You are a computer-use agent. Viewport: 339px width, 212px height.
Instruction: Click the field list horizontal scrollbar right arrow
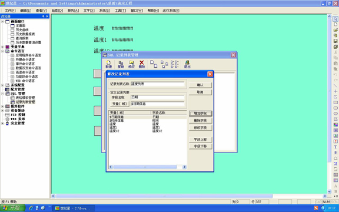coord(184,167)
